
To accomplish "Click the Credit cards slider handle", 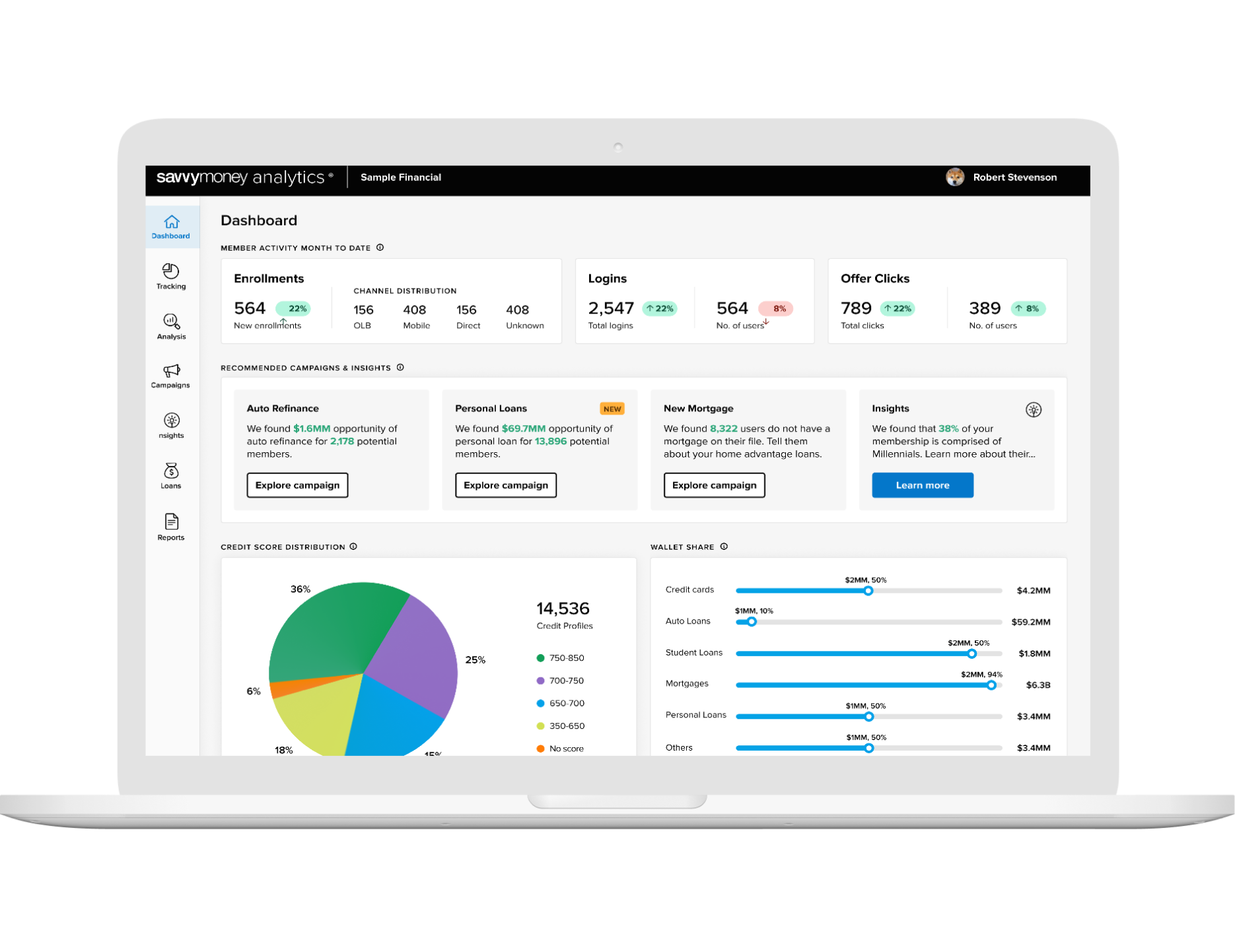I will point(868,591).
